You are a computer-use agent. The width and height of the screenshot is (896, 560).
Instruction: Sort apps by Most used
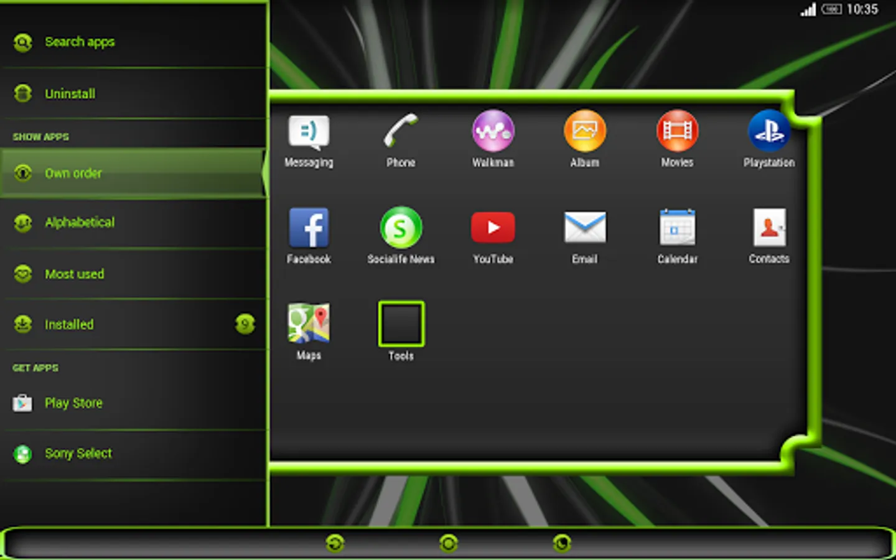[134, 274]
